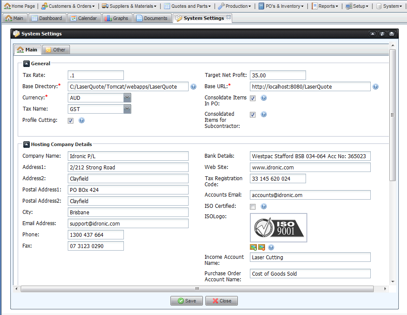
Task: Open help icon beside Profile Cutting checkbox
Action: [82, 121]
